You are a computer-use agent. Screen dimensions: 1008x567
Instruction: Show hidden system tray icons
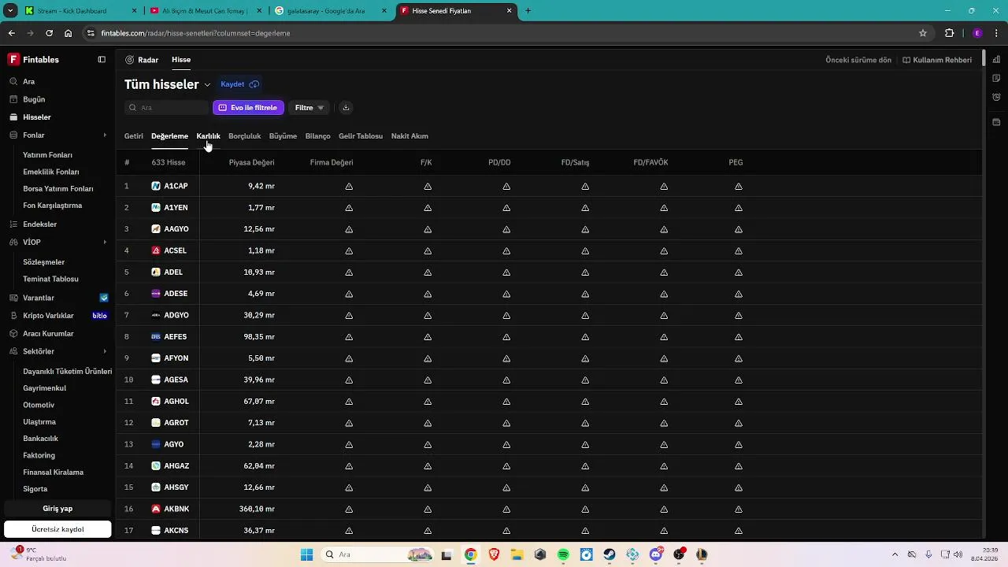pos(895,554)
